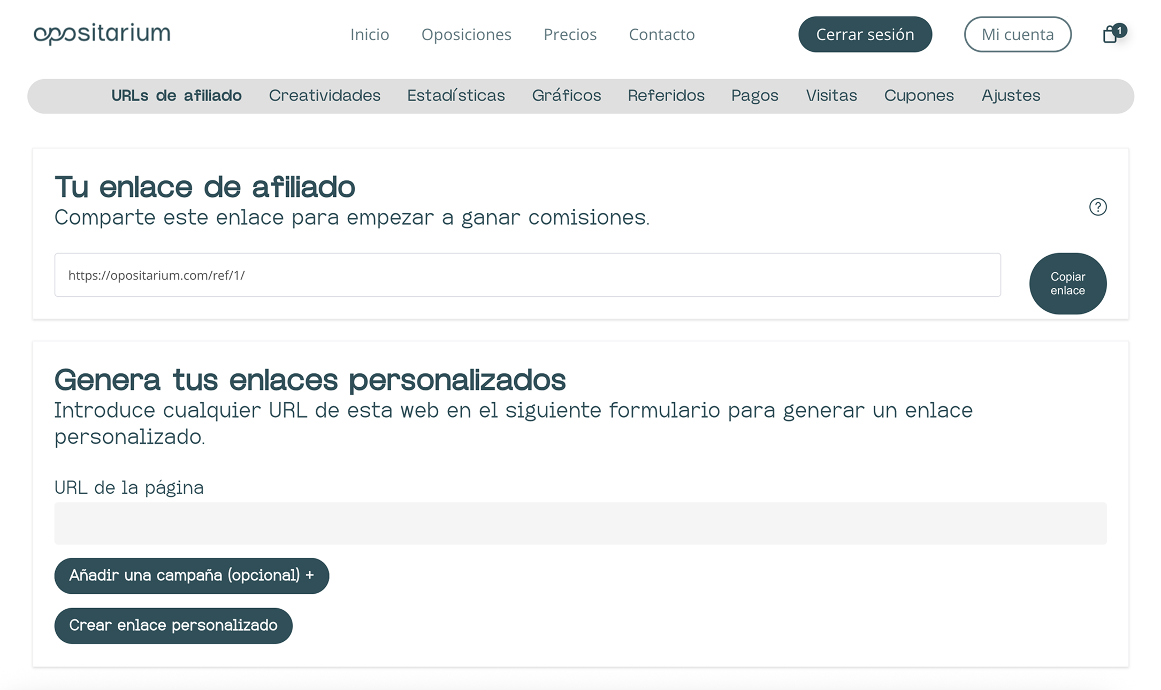The image size is (1161, 690).
Task: Open the Visitas tab
Action: pyautogui.click(x=831, y=96)
